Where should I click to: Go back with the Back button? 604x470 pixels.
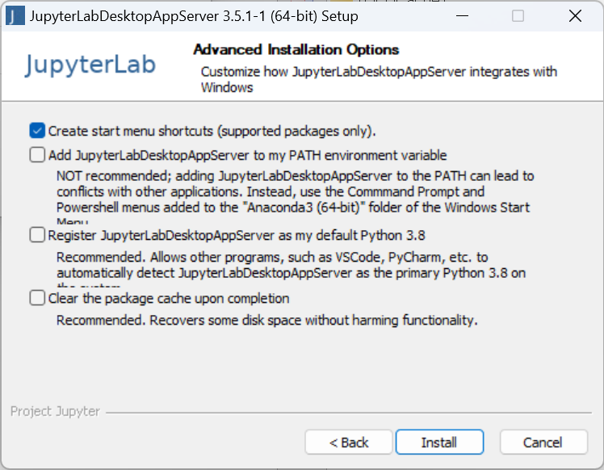tap(349, 443)
